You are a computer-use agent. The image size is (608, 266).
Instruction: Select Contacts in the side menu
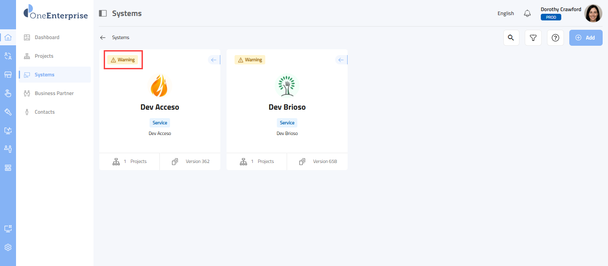click(45, 112)
